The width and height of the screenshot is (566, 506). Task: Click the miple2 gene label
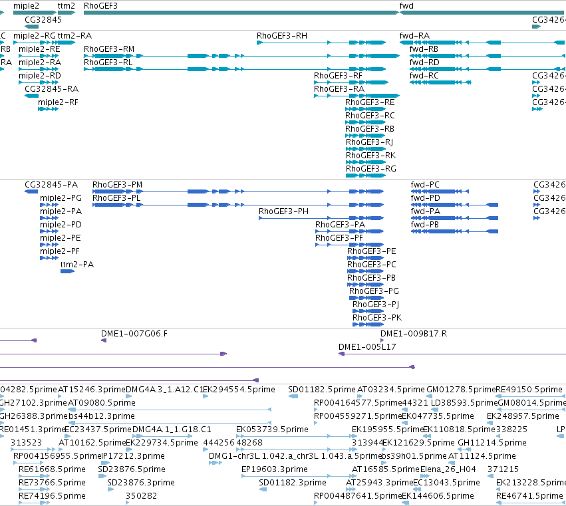26,6
